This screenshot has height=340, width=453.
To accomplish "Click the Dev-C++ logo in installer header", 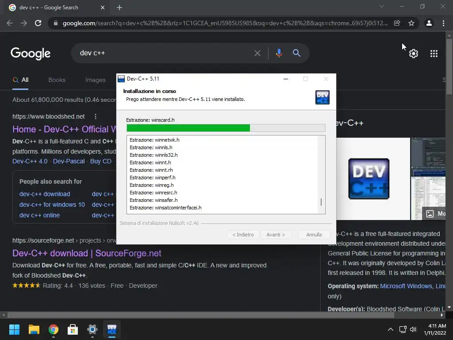I will click(322, 97).
